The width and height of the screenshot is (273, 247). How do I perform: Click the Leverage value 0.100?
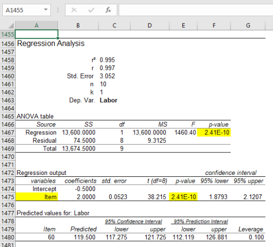click(256, 237)
